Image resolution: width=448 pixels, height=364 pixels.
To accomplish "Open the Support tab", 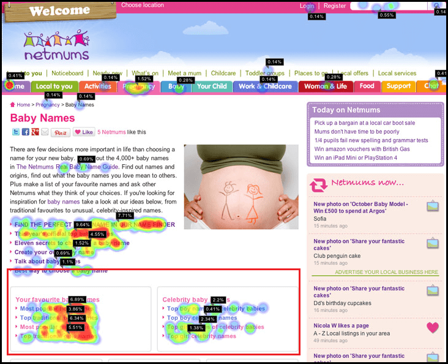I will coord(398,86).
